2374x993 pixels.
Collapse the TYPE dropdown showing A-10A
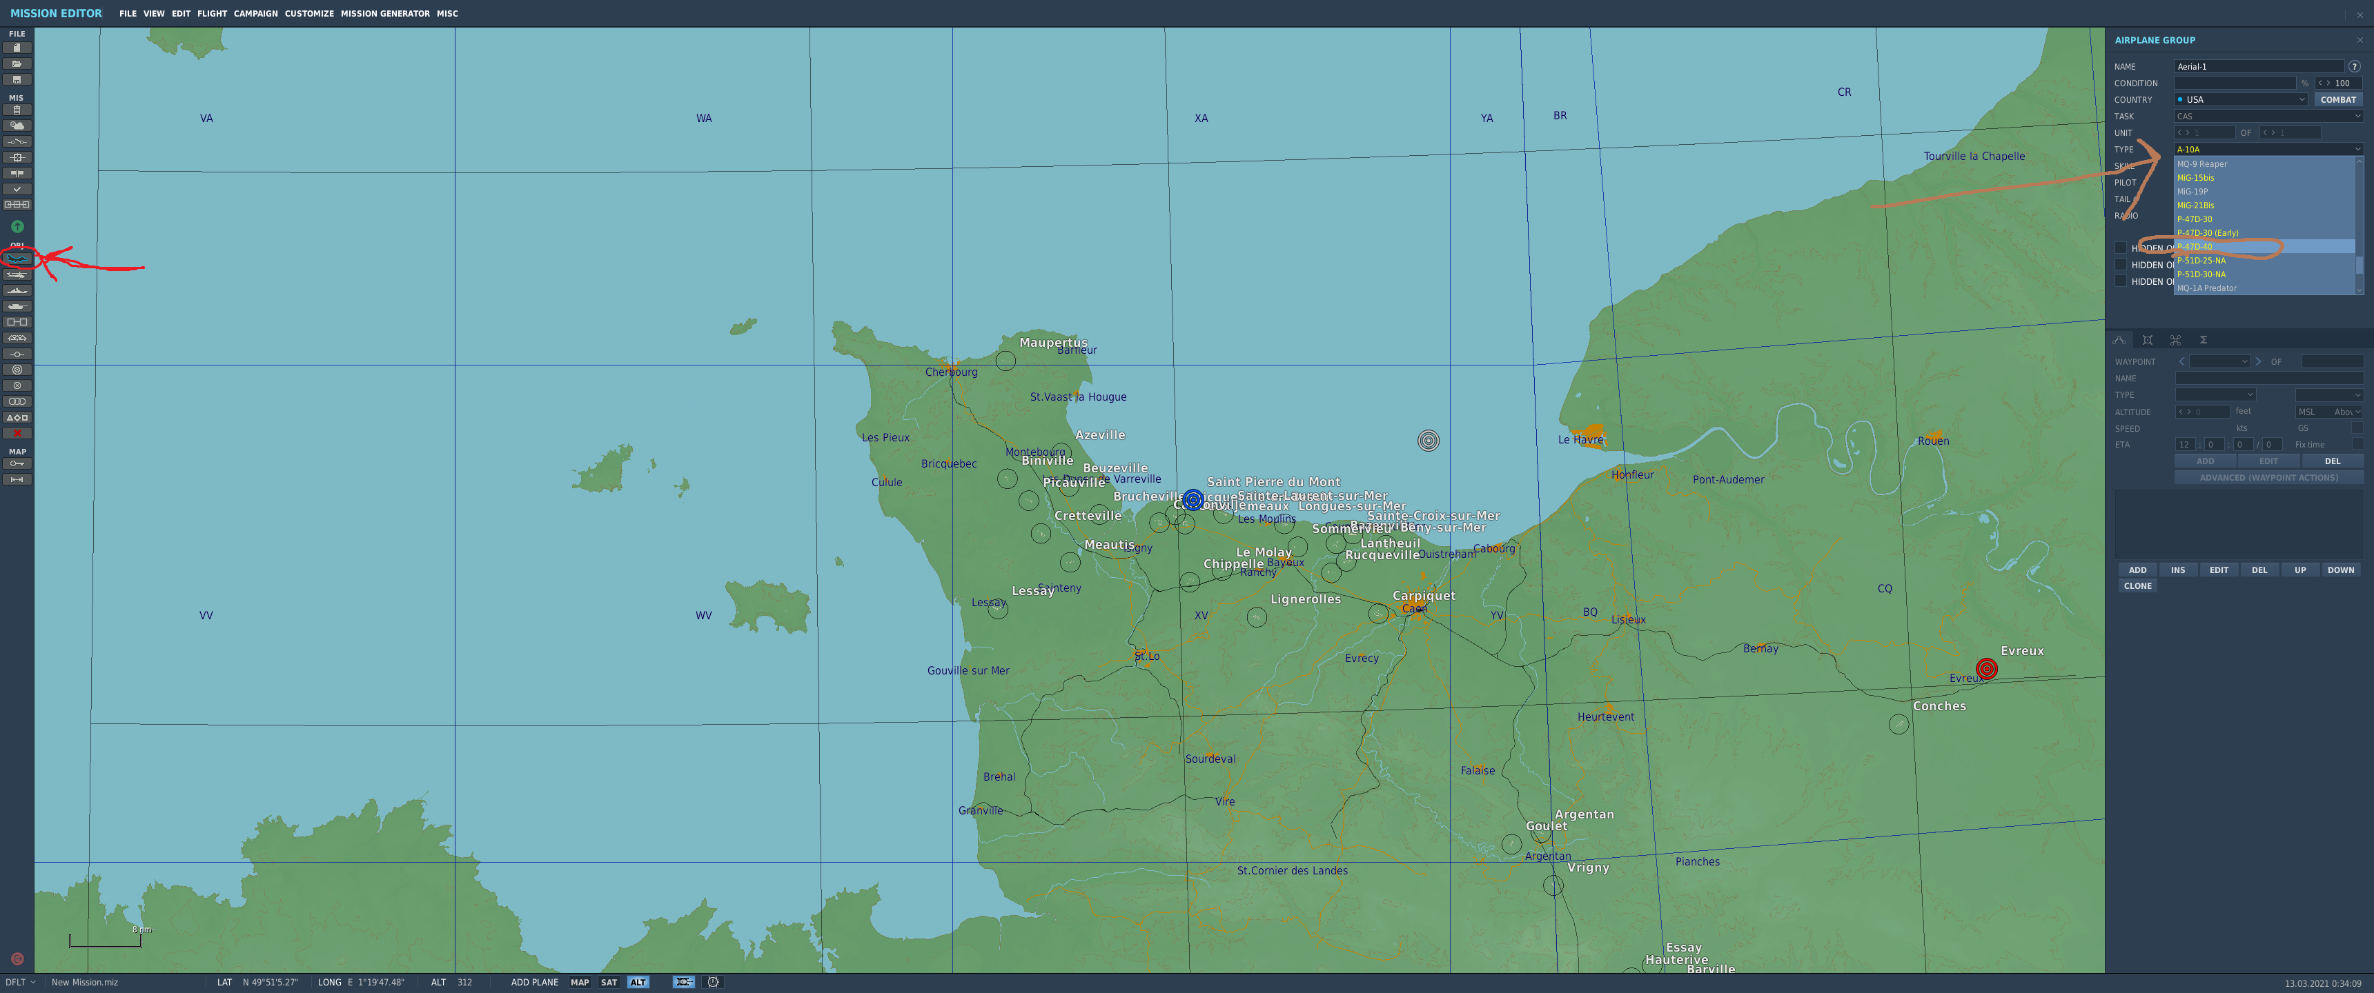click(2268, 149)
